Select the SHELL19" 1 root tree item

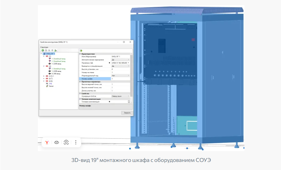click(50, 54)
